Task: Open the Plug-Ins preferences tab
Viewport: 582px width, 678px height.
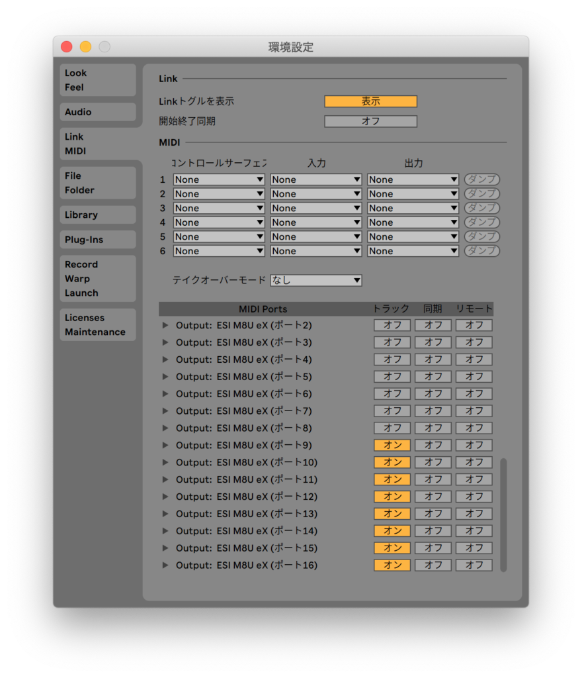Action: click(97, 240)
